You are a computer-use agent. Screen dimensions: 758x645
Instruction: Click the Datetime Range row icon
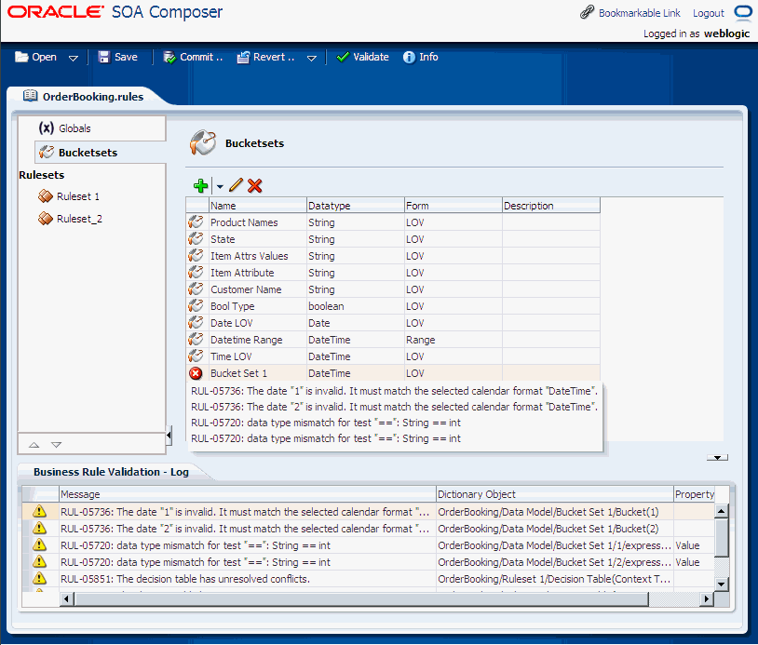pyautogui.click(x=196, y=339)
